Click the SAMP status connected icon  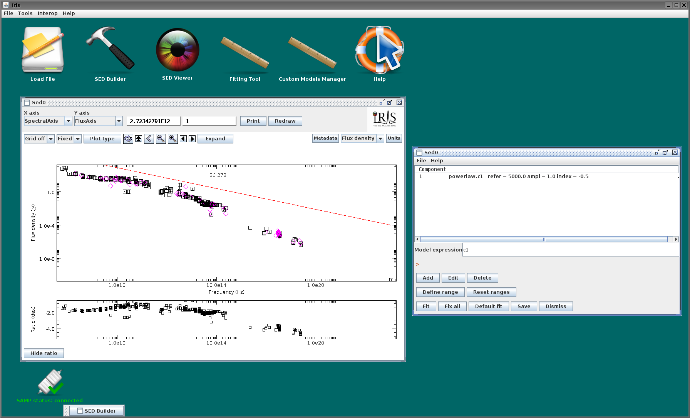pos(50,382)
